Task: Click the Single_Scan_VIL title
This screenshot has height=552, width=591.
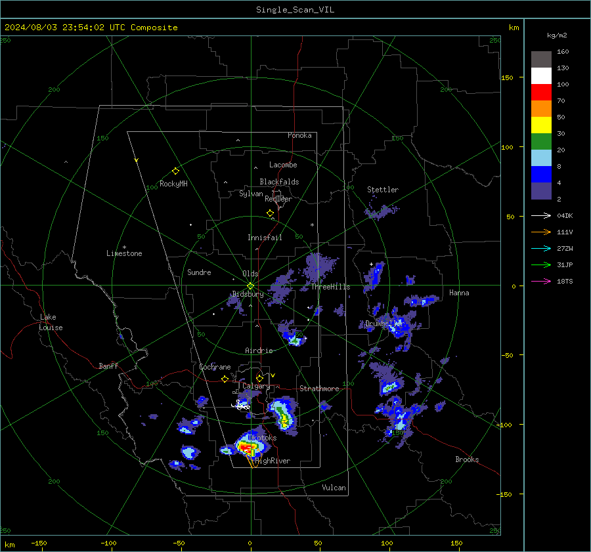Action: coord(295,10)
